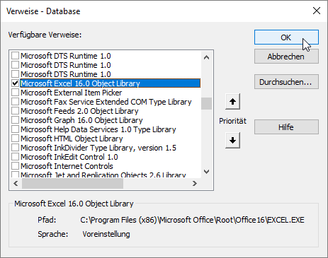Screen dimensions: 328x258
Task: Click the vertical scrollbar up arrow
Action: point(206,57)
